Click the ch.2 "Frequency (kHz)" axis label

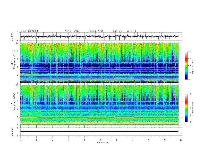pyautogui.click(x=14, y=102)
